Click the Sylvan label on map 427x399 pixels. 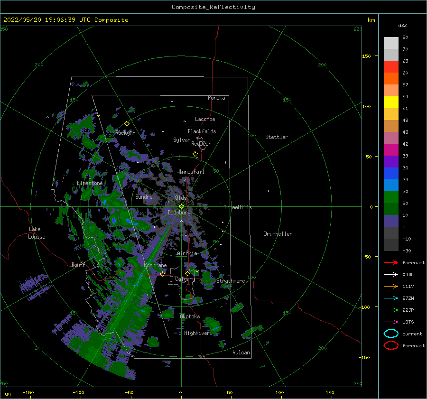pyautogui.click(x=182, y=140)
